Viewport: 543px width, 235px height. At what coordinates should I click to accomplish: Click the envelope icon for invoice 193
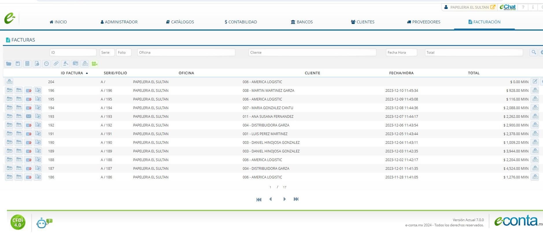(28, 116)
